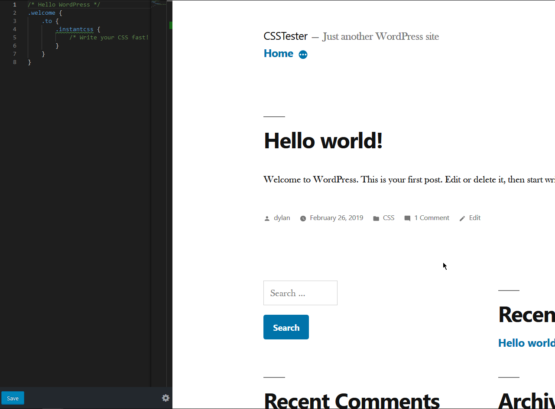Open the settings gear in the CSS editor panel
Image resolution: width=555 pixels, height=409 pixels.
[x=166, y=398]
